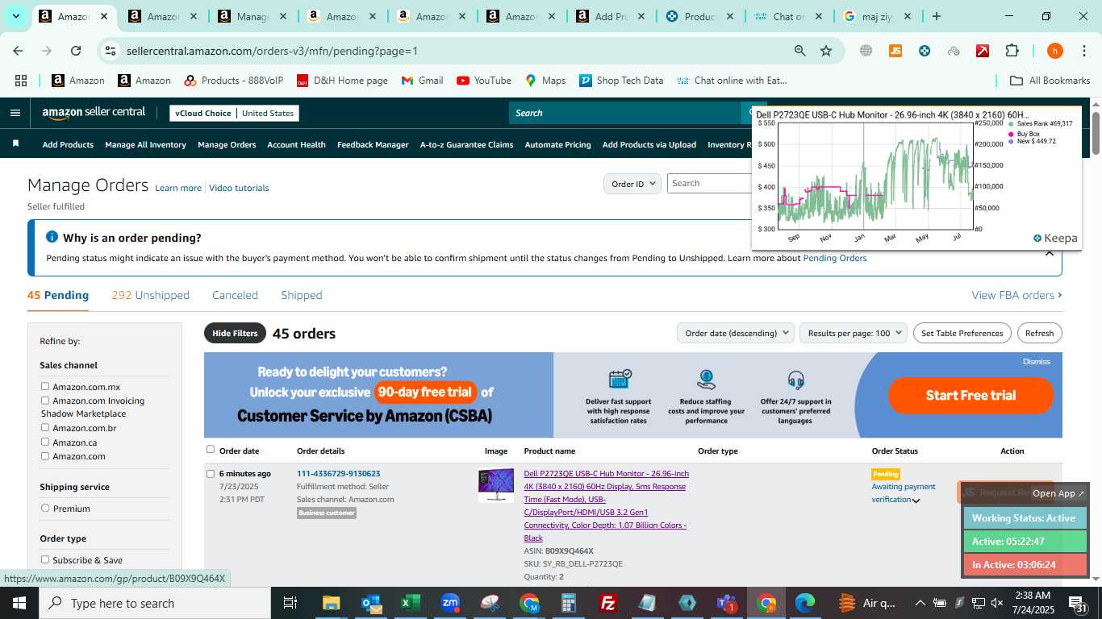Open the Calculator app in the taskbar

569,603
